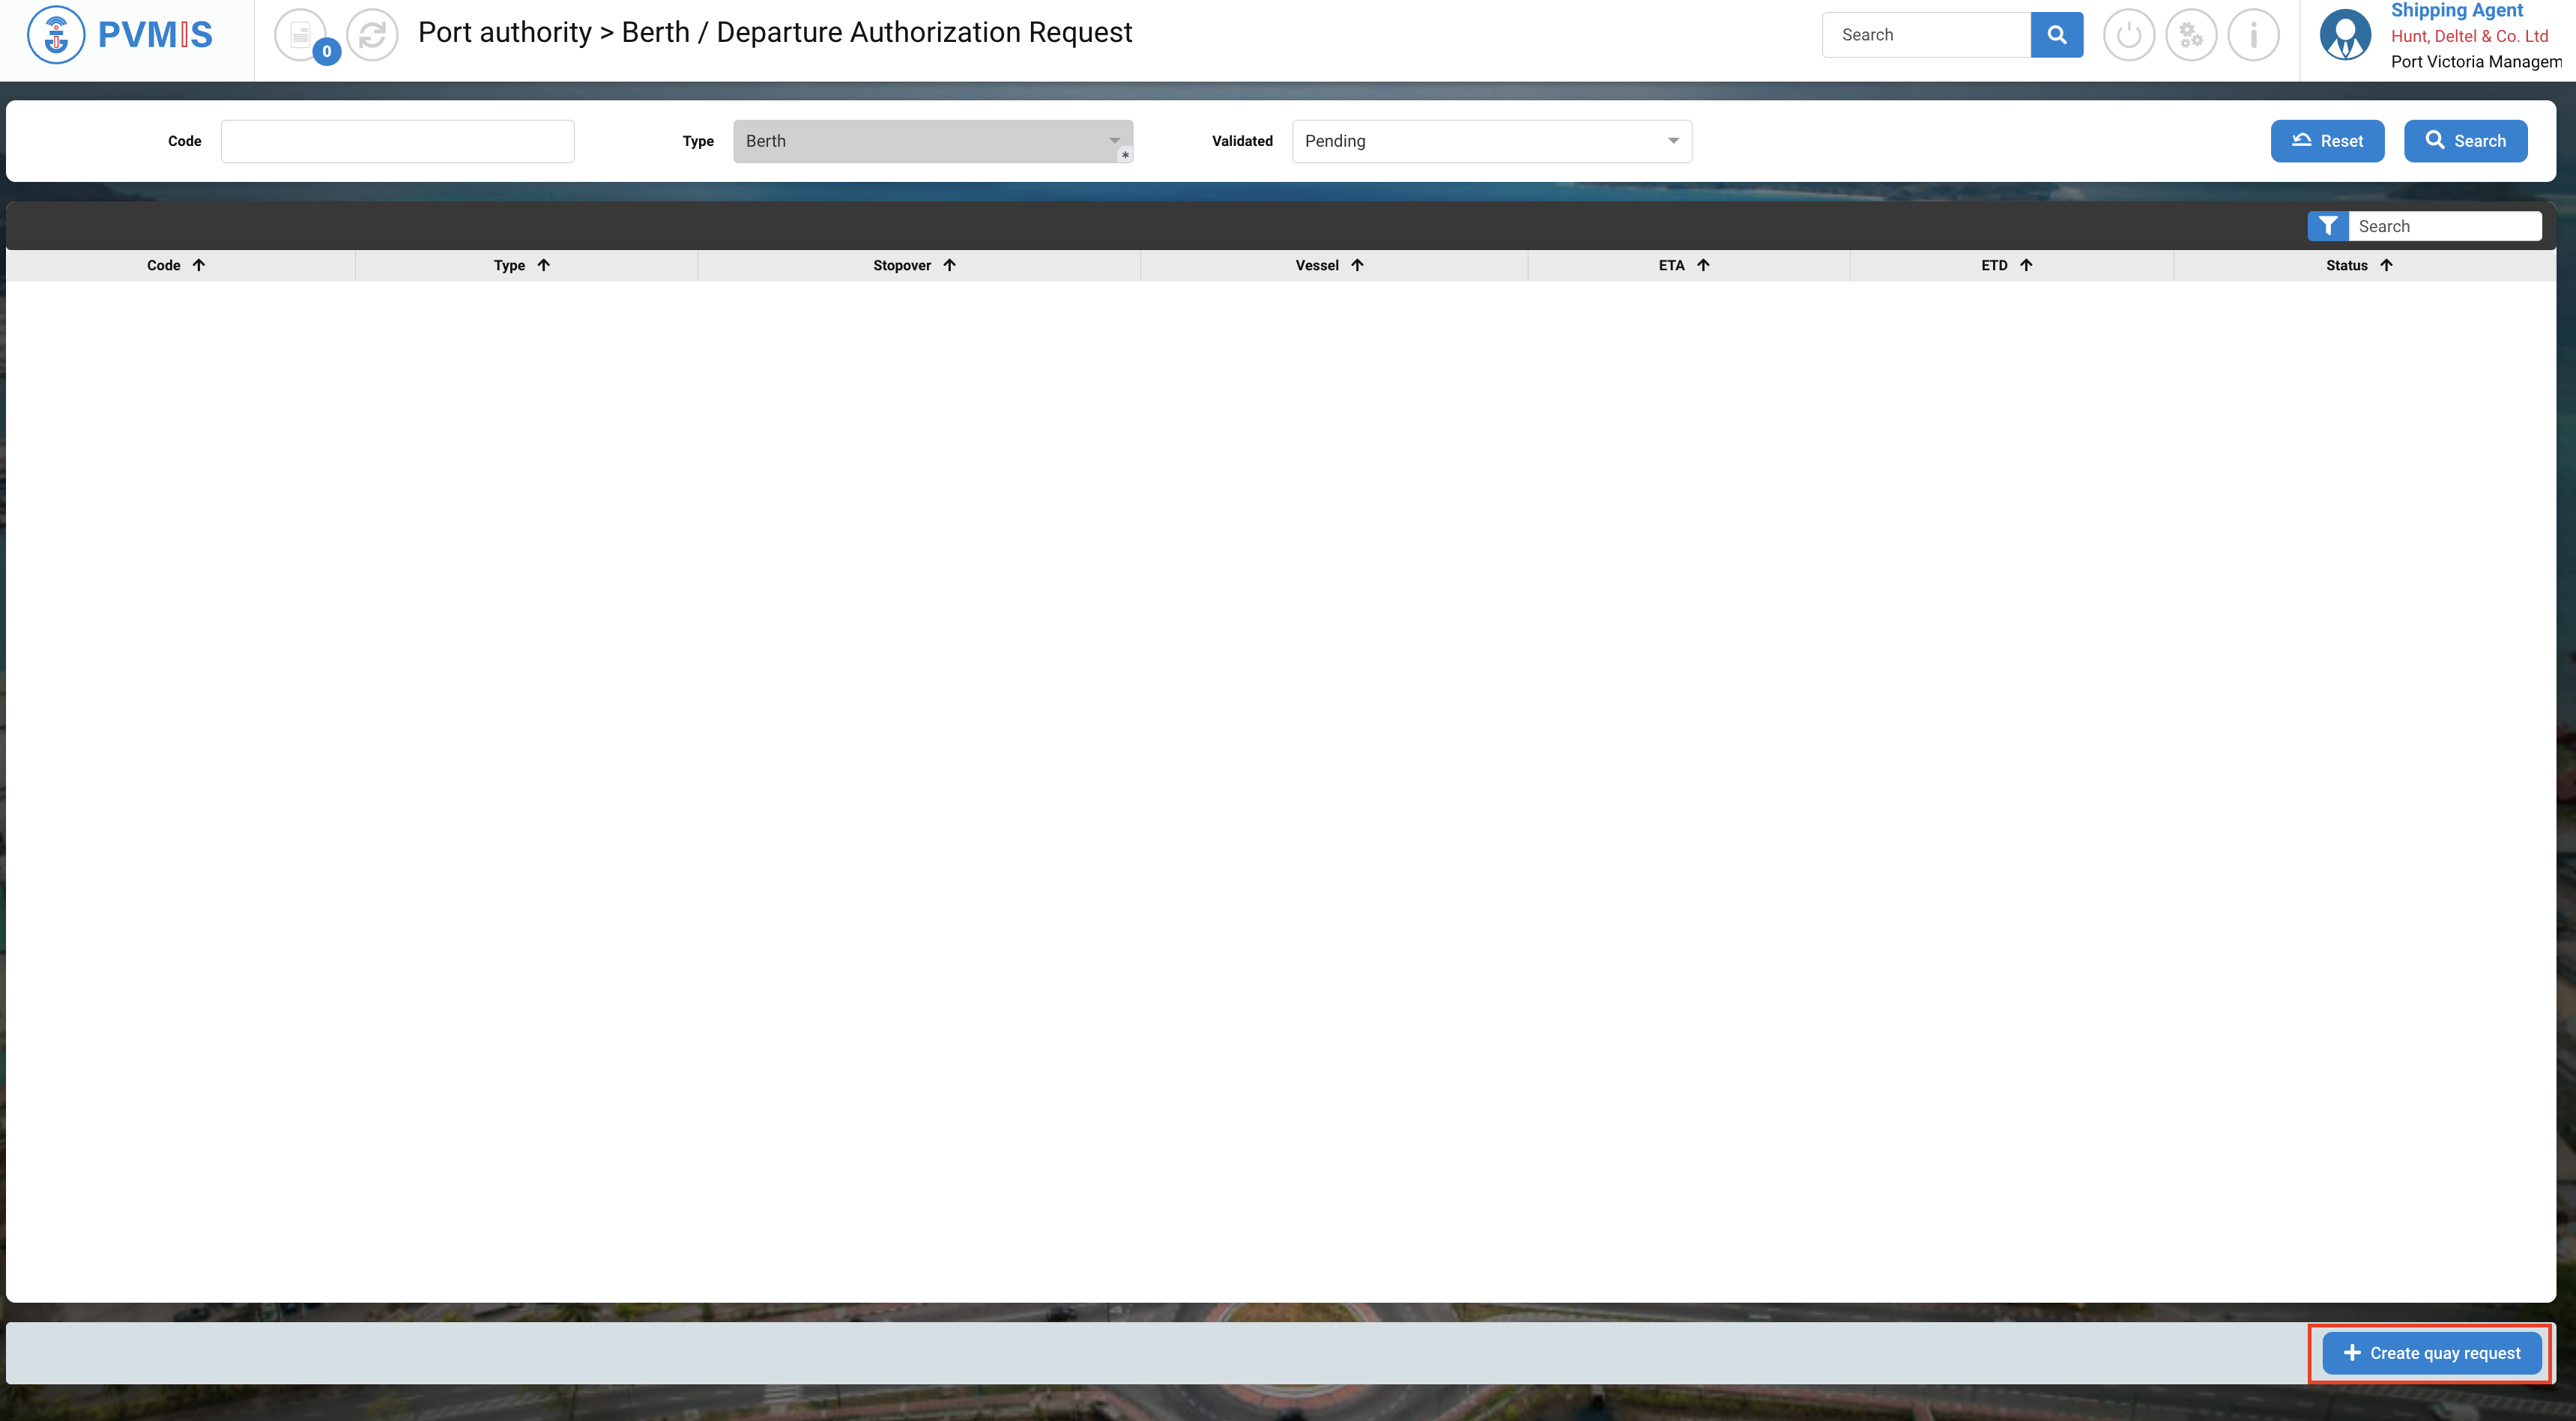
Task: Open the document notifications icon
Action: tap(300, 35)
